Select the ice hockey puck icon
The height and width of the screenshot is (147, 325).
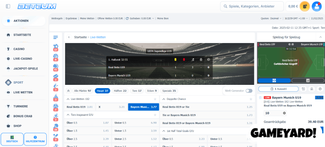56,78
